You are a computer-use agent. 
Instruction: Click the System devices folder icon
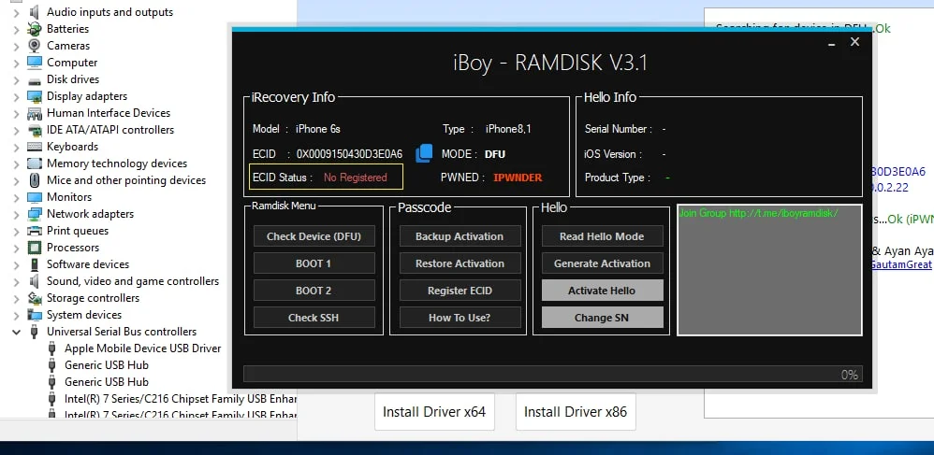(35, 315)
